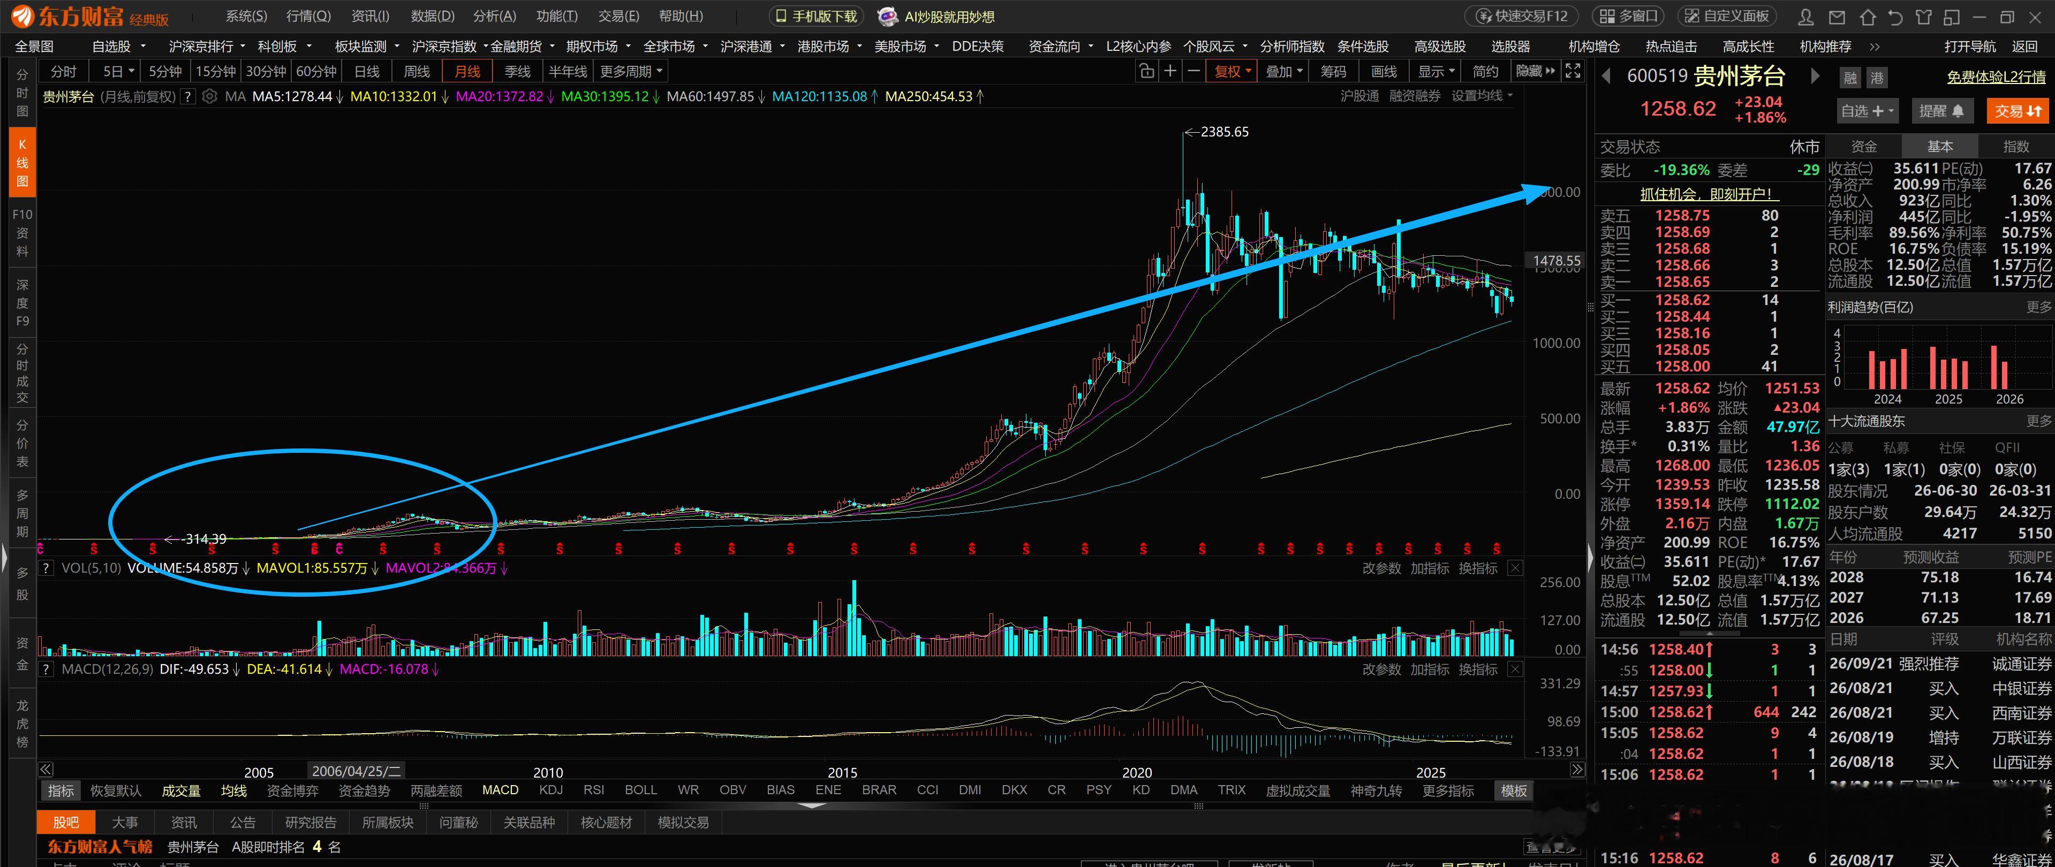
Task: Toggle the 港 Hong Kong connect tag
Action: coord(1877,78)
